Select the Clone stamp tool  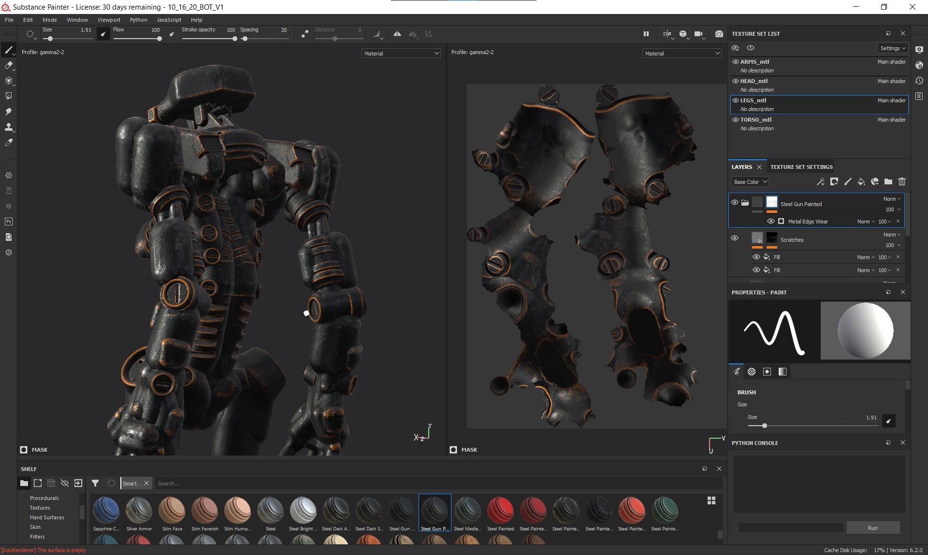tap(9, 127)
